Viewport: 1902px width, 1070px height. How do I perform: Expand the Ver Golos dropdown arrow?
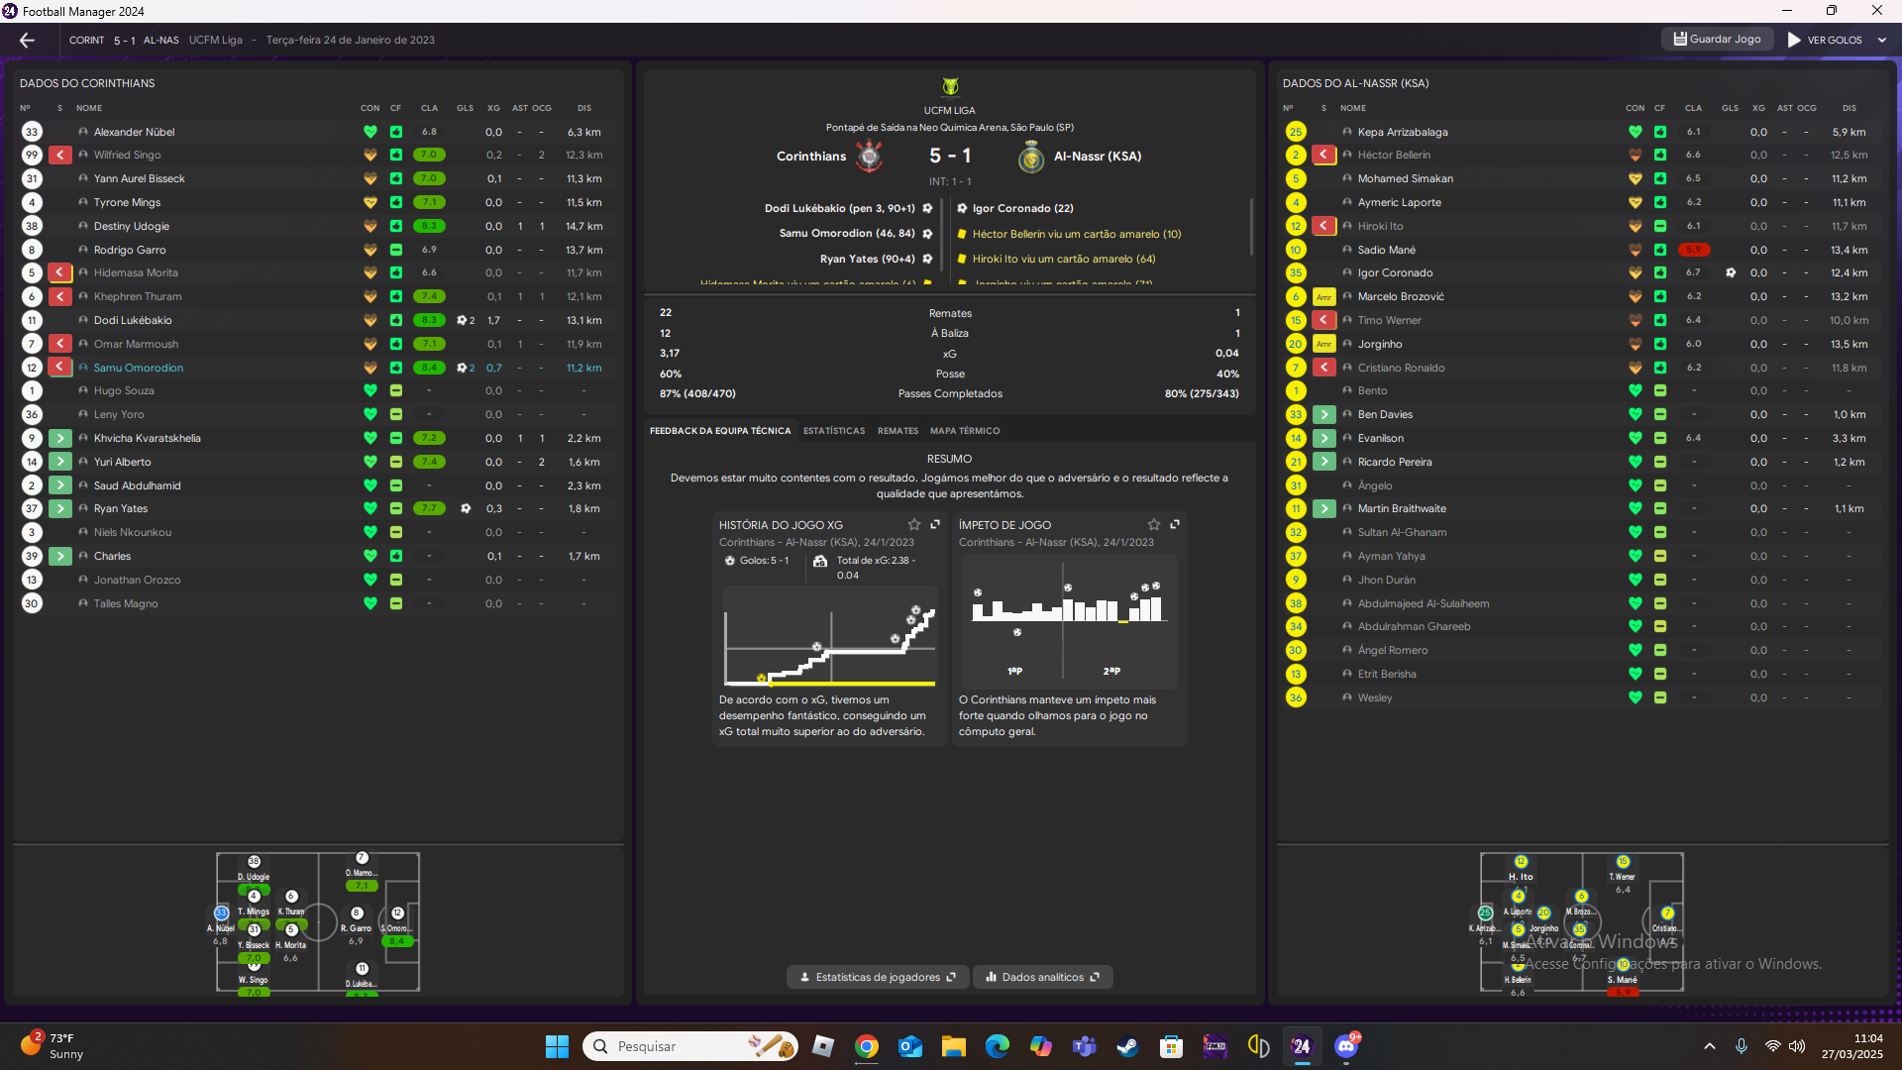(1882, 40)
